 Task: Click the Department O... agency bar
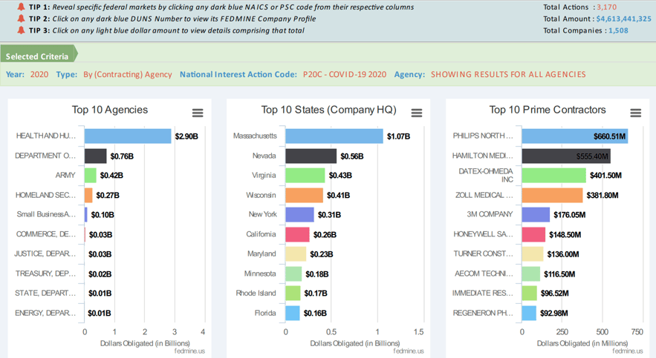[95, 156]
